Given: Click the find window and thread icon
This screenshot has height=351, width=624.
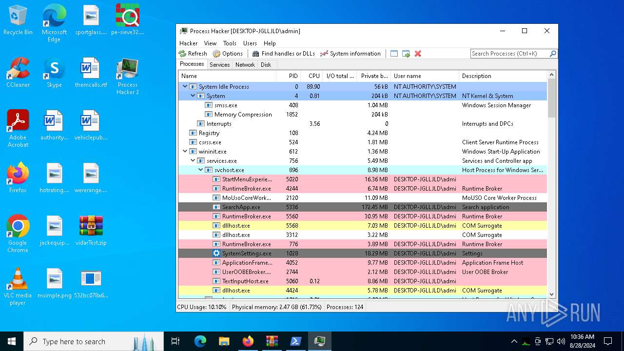Looking at the screenshot, I should (x=406, y=54).
